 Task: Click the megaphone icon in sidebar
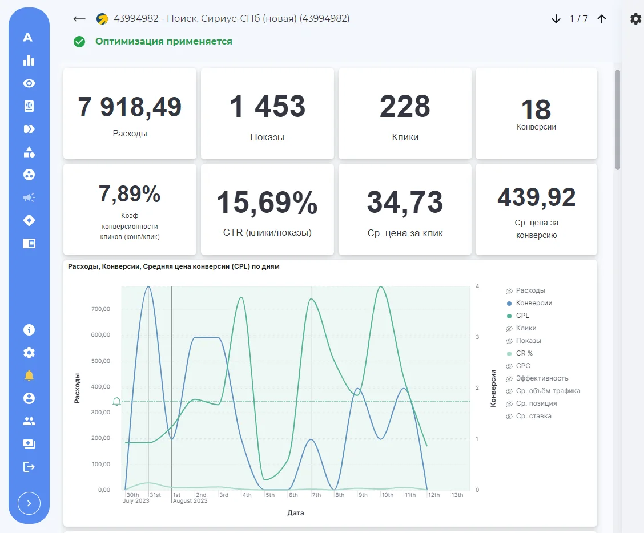coord(29,197)
